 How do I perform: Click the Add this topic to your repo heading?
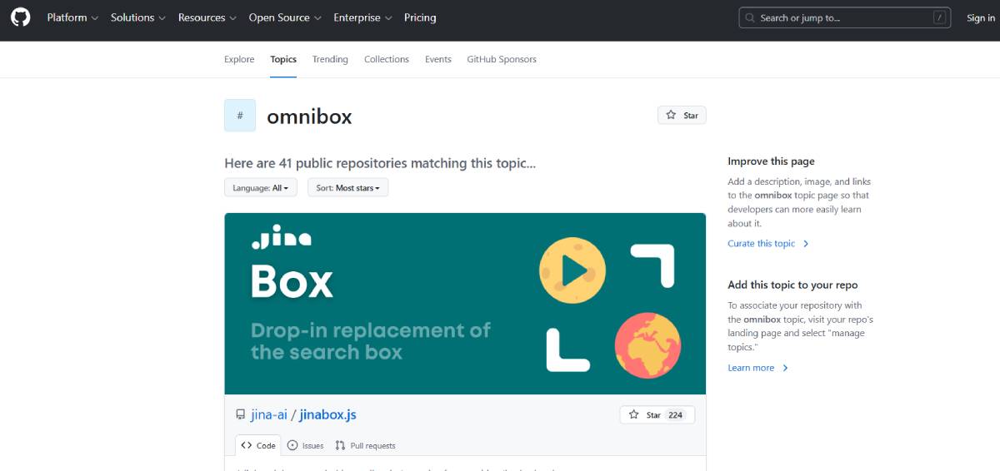(x=792, y=285)
